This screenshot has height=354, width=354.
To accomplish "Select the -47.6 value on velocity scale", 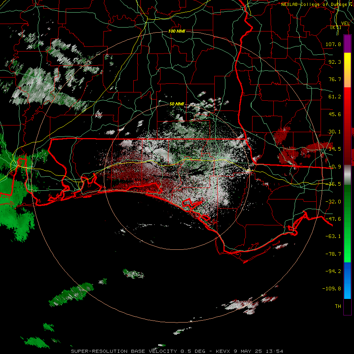I will click(x=333, y=219).
